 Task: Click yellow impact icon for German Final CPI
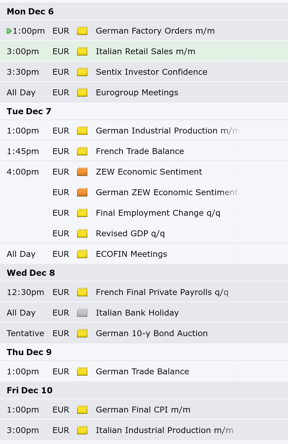(x=82, y=410)
